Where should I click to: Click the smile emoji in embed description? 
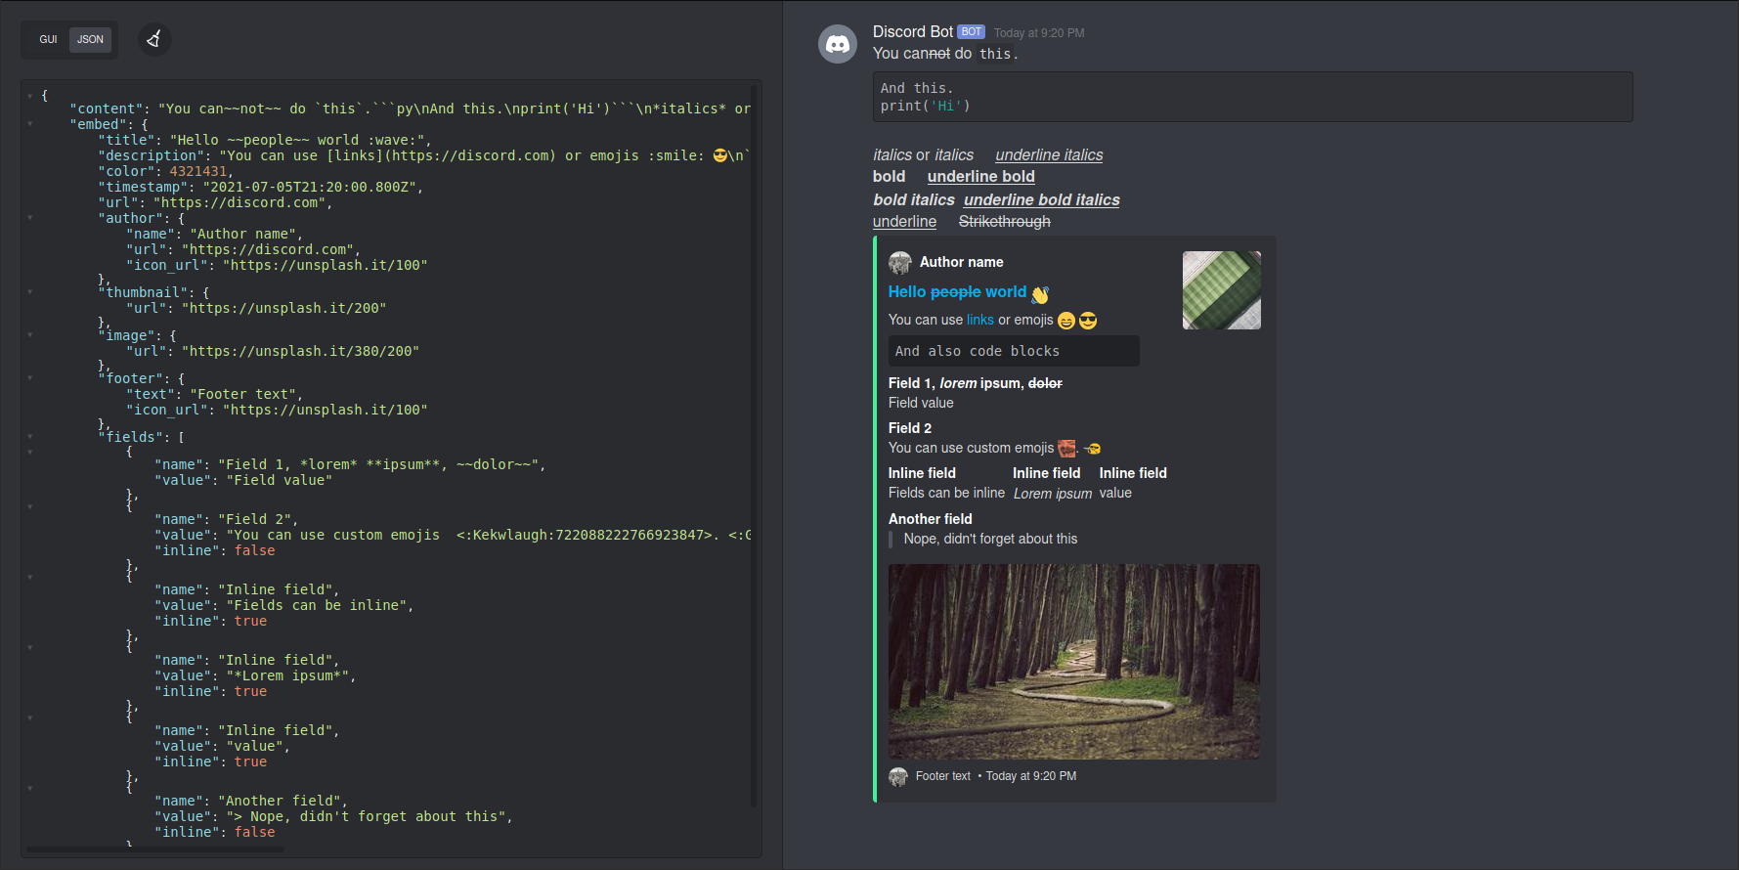(x=1066, y=321)
